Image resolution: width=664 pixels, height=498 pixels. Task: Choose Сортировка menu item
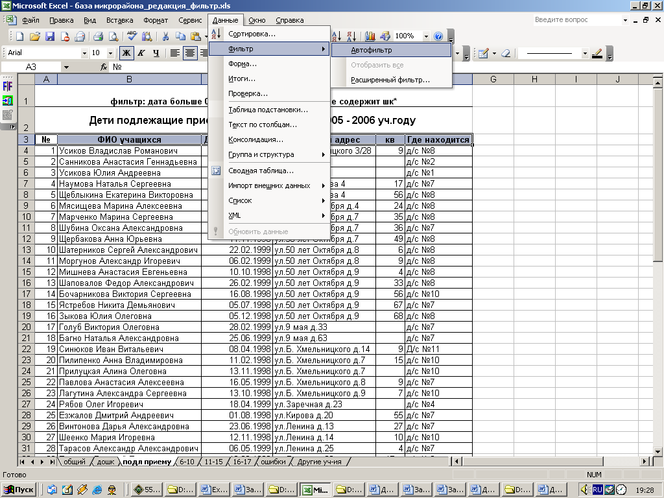[x=269, y=34]
